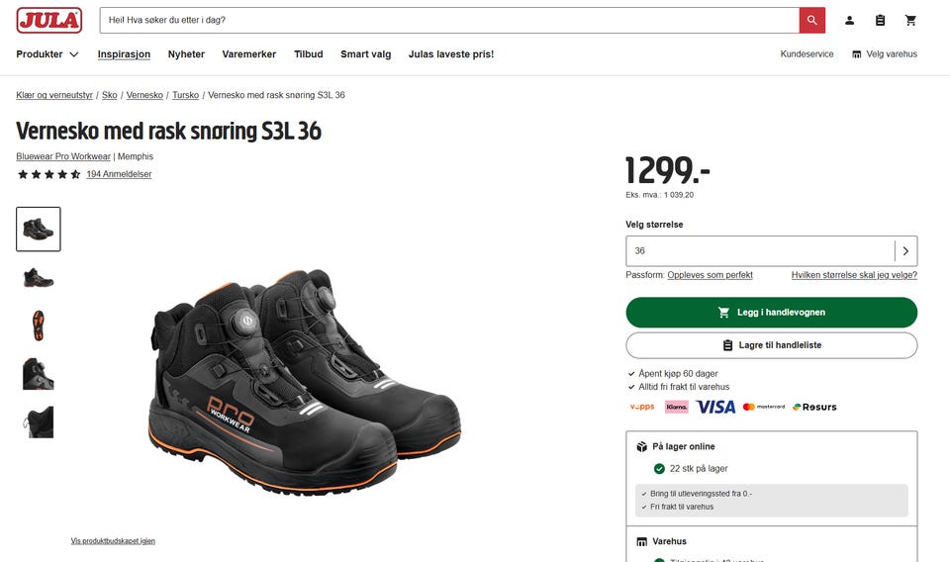The width and height of the screenshot is (950, 562).
Task: Select the side view shoe thumbnail
Action: click(39, 278)
